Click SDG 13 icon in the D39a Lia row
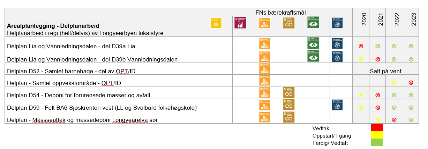The width and height of the screenshot is (428, 149). (x=313, y=43)
